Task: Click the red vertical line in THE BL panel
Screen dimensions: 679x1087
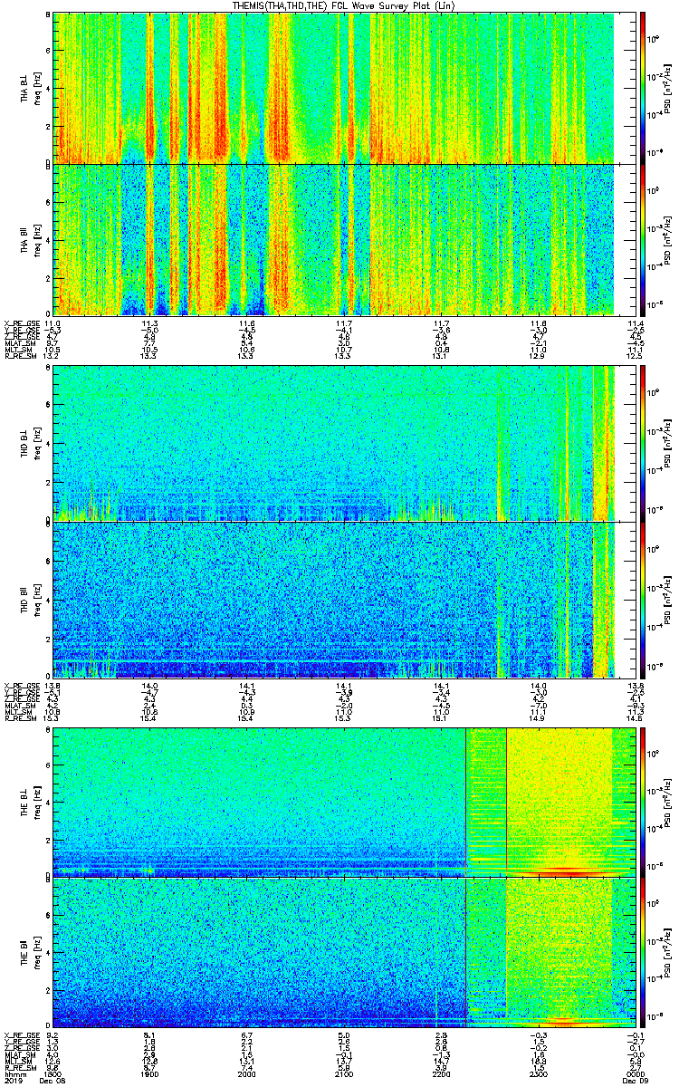Action: click(465, 801)
